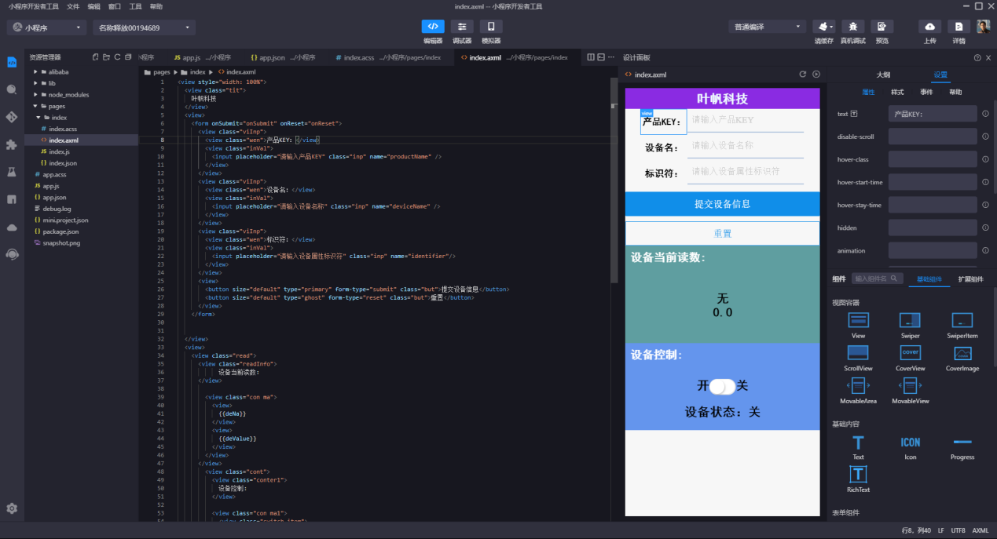This screenshot has height=539, width=997.
Task: Open the 名称释放00194689 project dropdown
Action: (144, 27)
